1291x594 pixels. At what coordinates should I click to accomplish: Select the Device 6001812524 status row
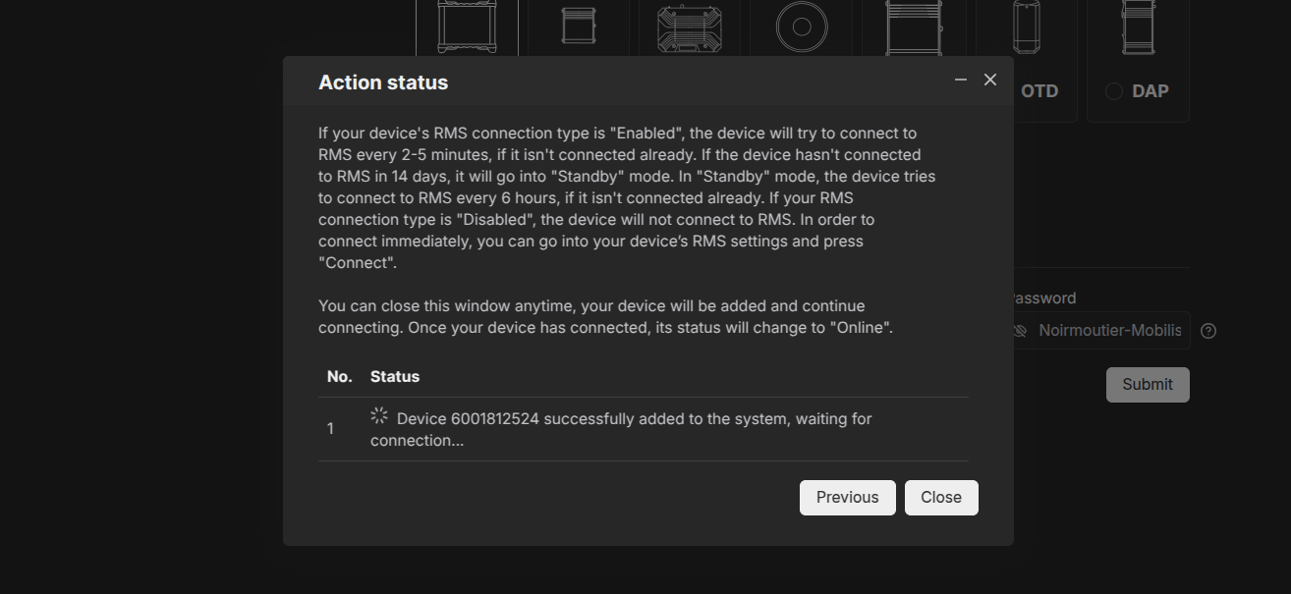(644, 429)
